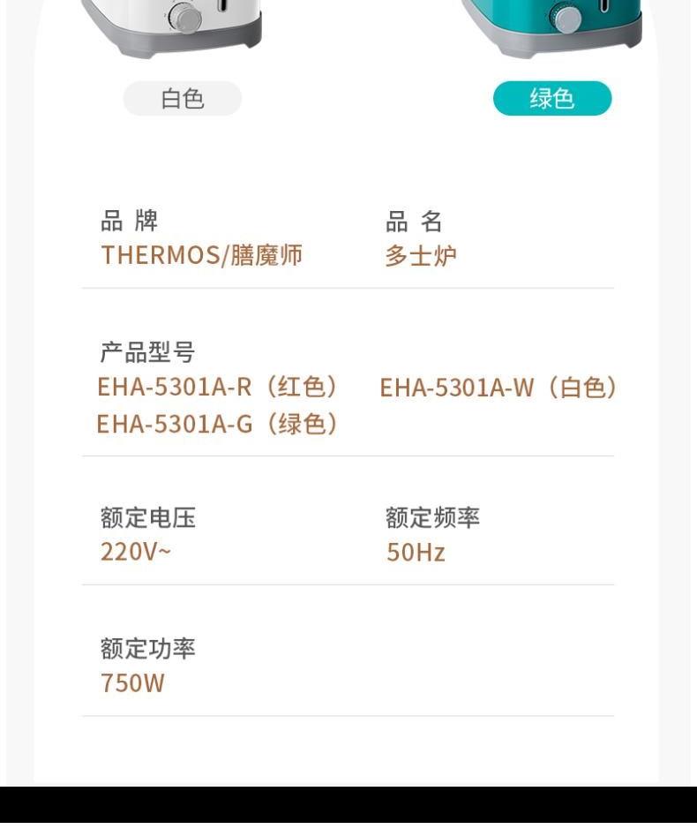Click the white toaster's dial knob
Image resolution: width=697 pixels, height=829 pixels.
pos(185,19)
